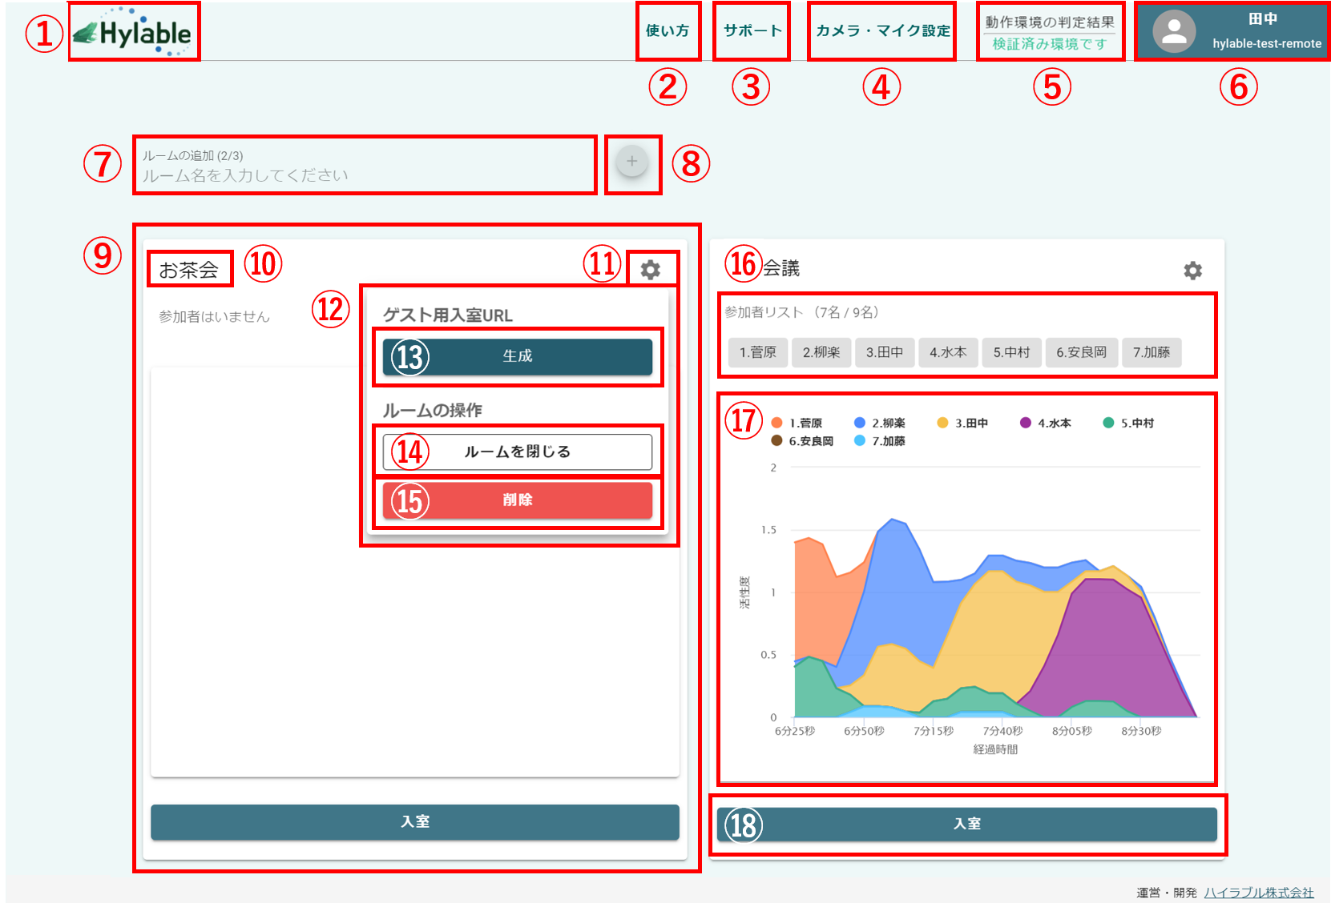Open the user avatar account menu

pyautogui.click(x=1174, y=32)
